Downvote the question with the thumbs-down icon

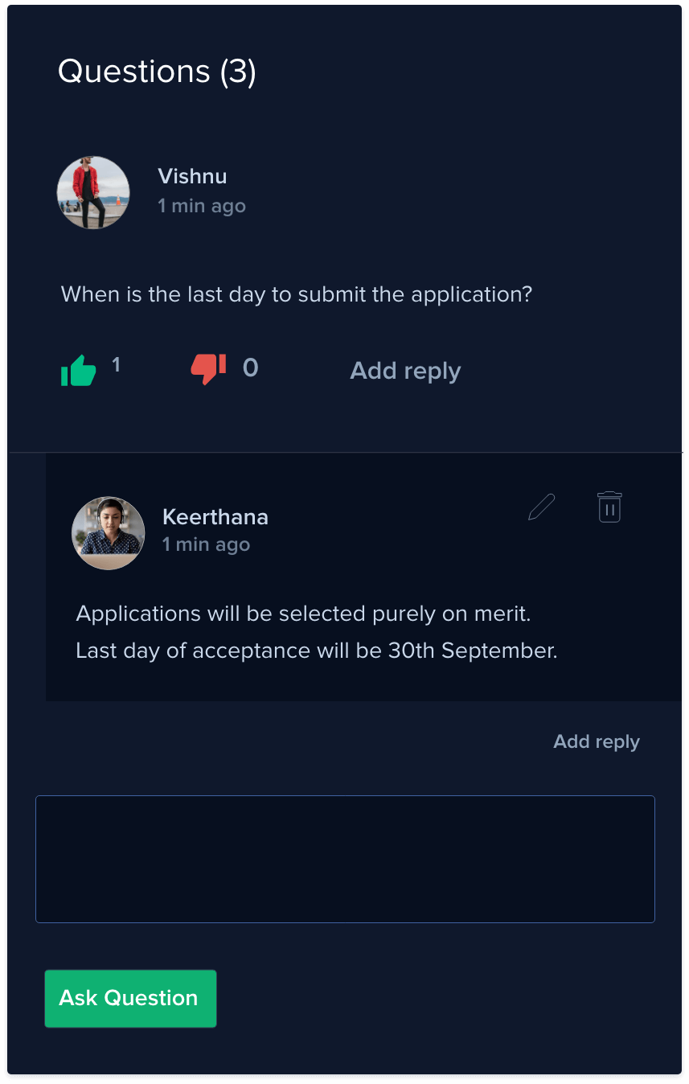(x=208, y=369)
